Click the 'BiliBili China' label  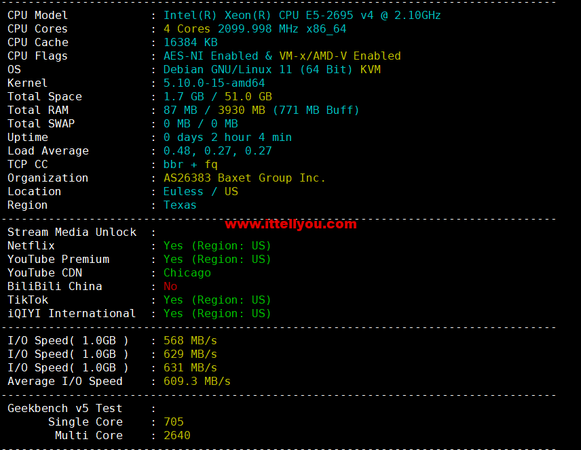pyautogui.click(x=55, y=287)
